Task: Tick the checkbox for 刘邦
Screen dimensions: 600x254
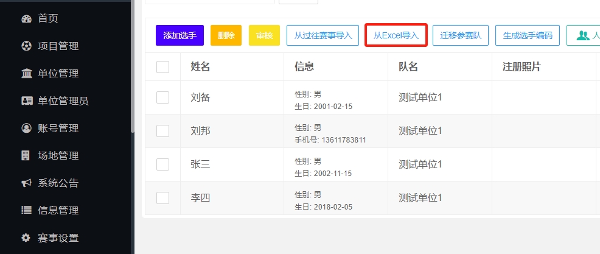Action: (162, 131)
